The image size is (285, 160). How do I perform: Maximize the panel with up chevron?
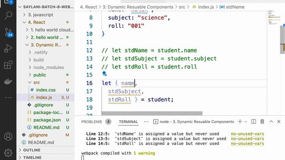pyautogui.click(x=271, y=121)
